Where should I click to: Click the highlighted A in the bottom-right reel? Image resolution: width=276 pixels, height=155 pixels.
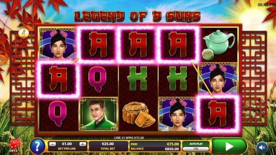click(218, 114)
